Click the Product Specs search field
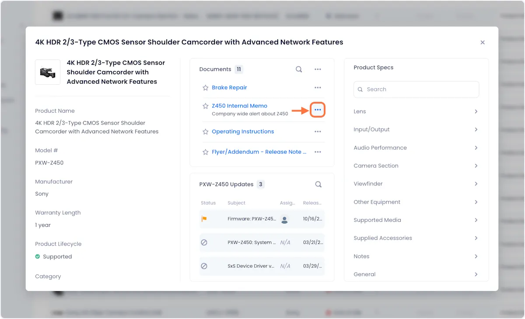Screen dimensions: 525x319 tap(416, 89)
